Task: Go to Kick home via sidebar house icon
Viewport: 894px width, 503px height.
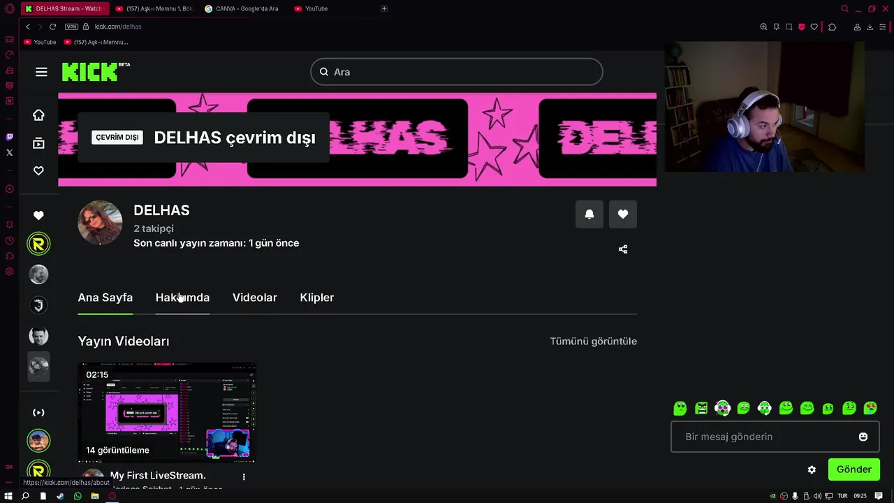Action: (38, 115)
